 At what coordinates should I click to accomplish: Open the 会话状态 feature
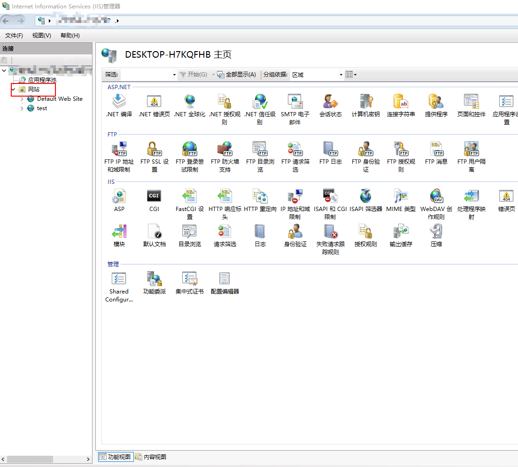[x=330, y=106]
